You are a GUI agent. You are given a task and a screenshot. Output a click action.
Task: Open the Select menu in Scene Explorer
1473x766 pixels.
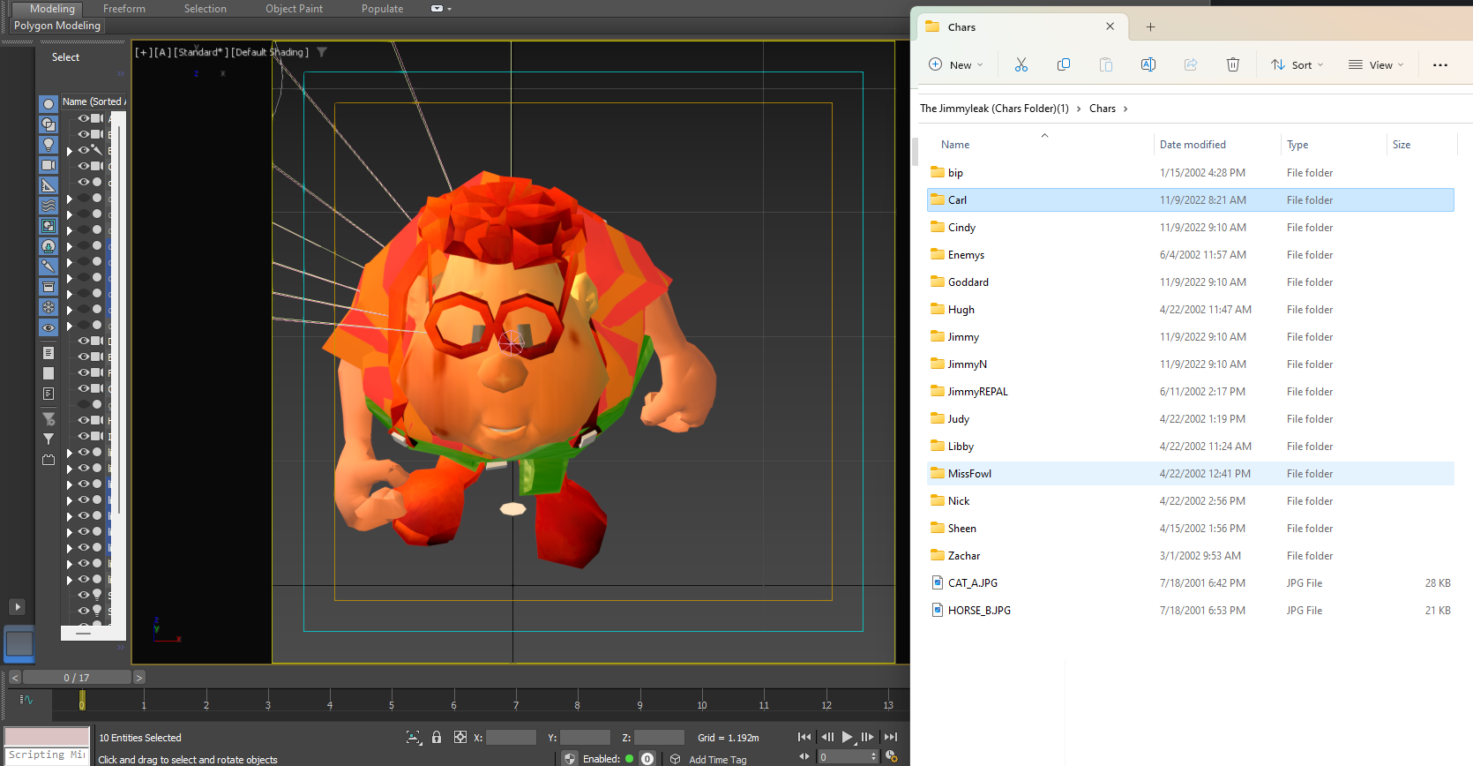[65, 57]
